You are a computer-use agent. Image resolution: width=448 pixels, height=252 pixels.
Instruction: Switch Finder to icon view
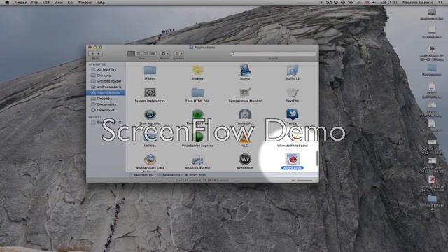(x=131, y=54)
